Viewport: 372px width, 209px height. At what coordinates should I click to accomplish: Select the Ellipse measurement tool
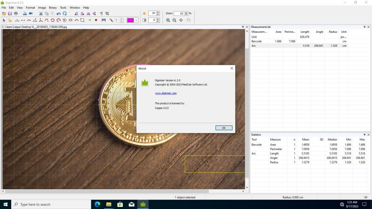coord(70,20)
